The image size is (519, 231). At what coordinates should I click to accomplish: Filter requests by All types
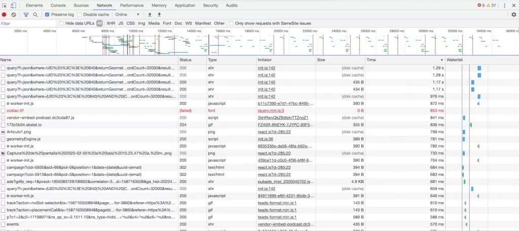(x=99, y=23)
